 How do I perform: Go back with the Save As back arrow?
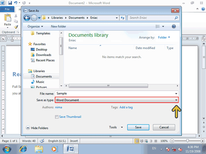tap(27, 18)
